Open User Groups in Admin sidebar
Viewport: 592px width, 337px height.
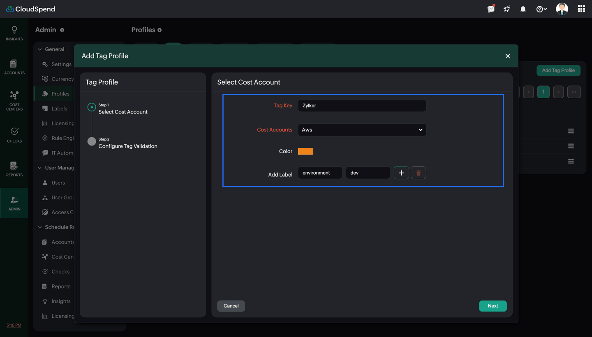(58, 197)
